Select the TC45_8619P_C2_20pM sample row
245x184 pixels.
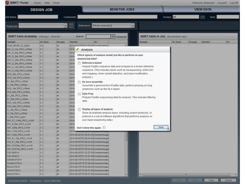pos(58,46)
